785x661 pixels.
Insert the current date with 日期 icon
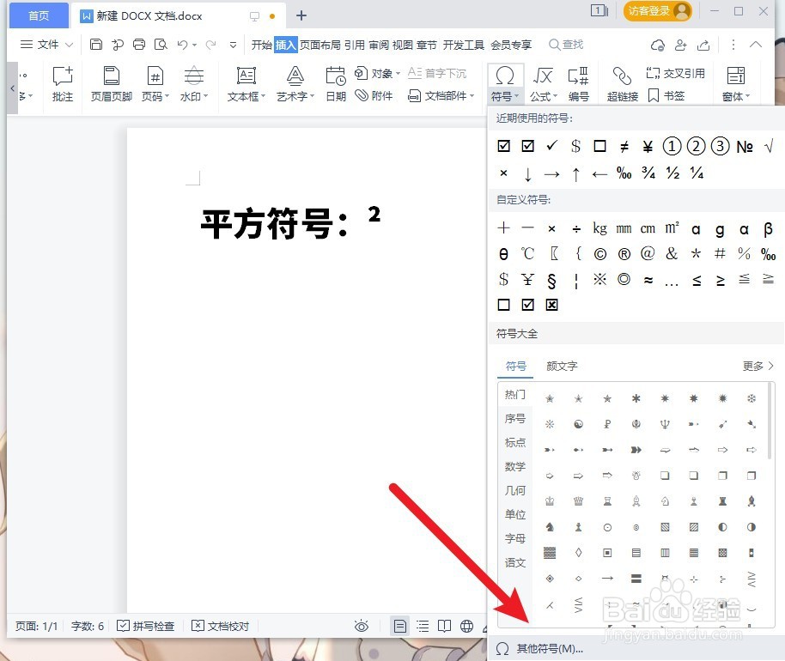click(335, 83)
